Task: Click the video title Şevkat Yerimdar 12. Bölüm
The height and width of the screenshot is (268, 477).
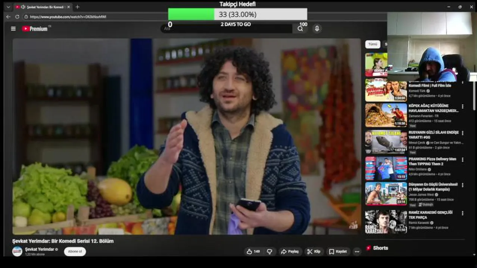Action: (63, 241)
